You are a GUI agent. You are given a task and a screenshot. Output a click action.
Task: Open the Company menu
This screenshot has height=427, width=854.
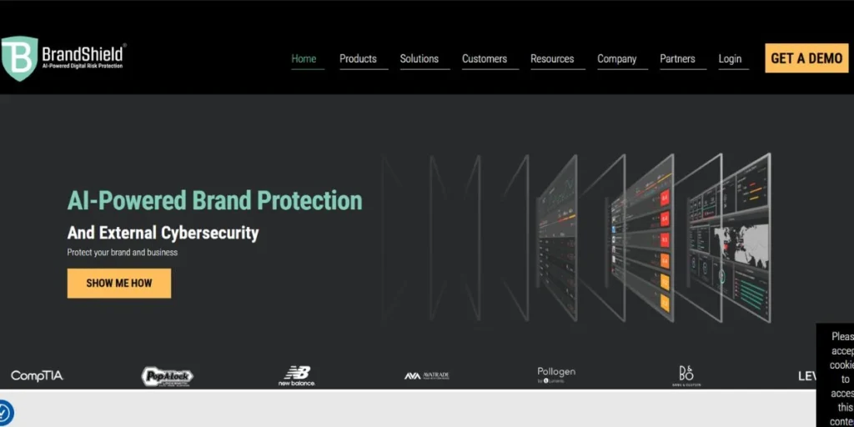tap(617, 59)
